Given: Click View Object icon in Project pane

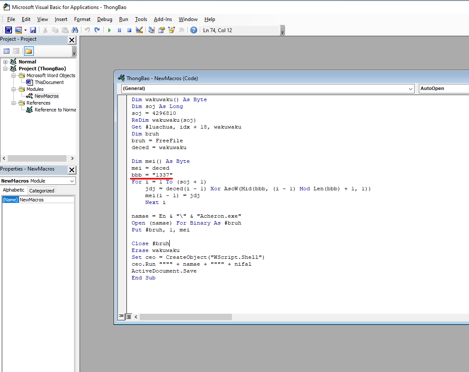Looking at the screenshot, I should [x=16, y=51].
